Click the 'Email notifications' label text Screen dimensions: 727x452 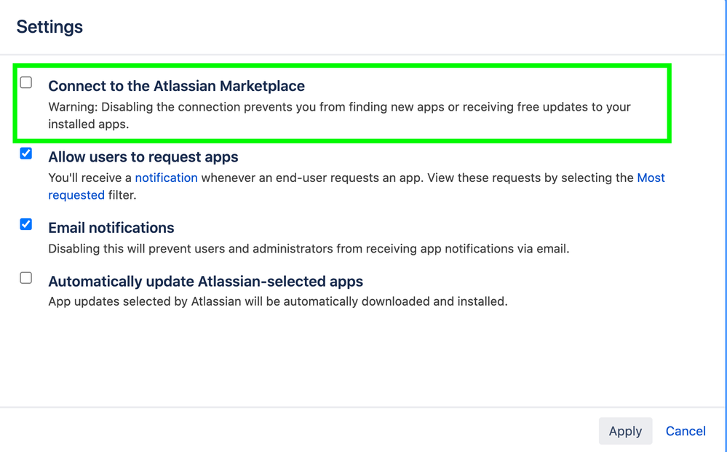tap(111, 228)
